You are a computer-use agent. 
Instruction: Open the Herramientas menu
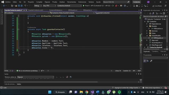click(72, 2)
